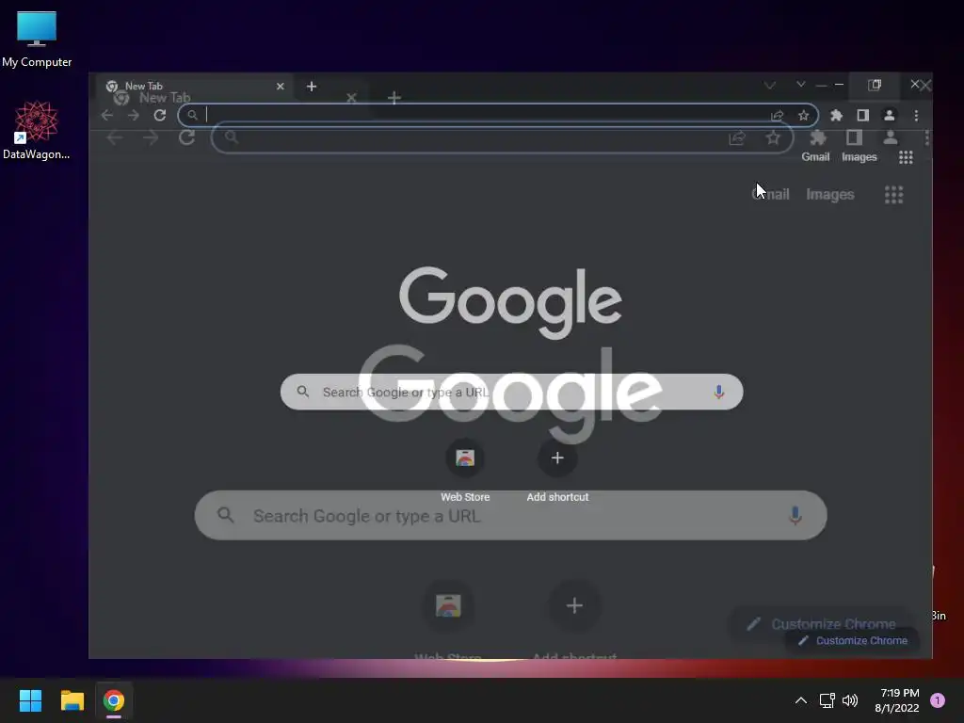Reload the page using the sharp refresh icon
The height and width of the screenshot is (723, 964).
click(x=160, y=115)
